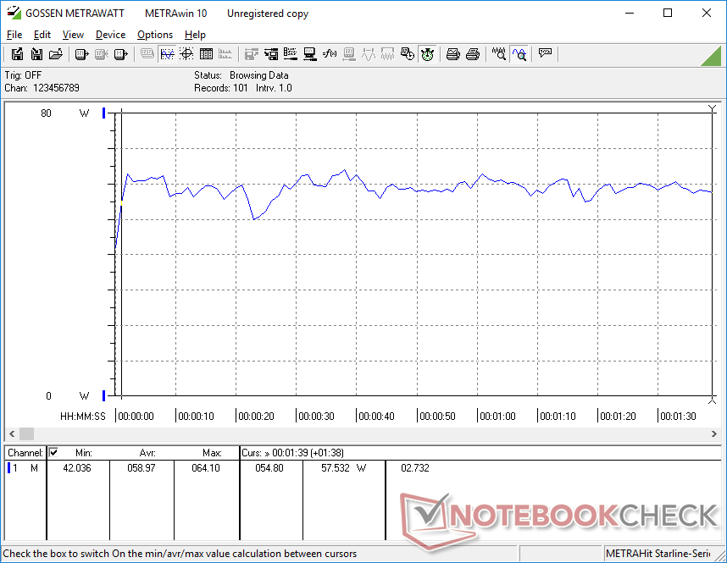Image resolution: width=727 pixels, height=563 pixels.
Task: Open the File menu
Action: [14, 35]
